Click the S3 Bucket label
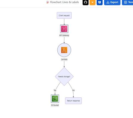Viewport: 133px width, 118px height. click(x=55, y=105)
